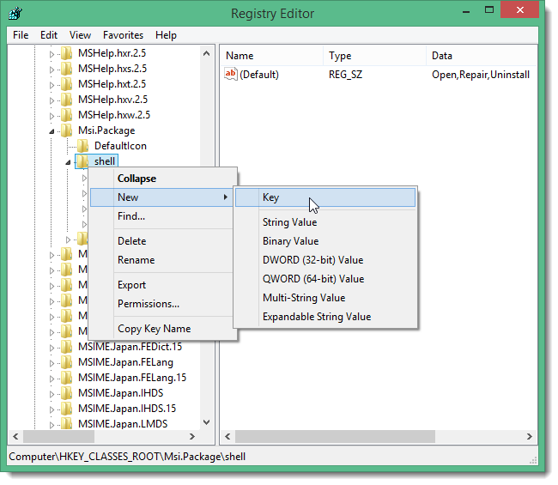Screen dimensions: 558x485
Task: Click the Open,Repair,Uninstall data cell
Action: (x=481, y=75)
